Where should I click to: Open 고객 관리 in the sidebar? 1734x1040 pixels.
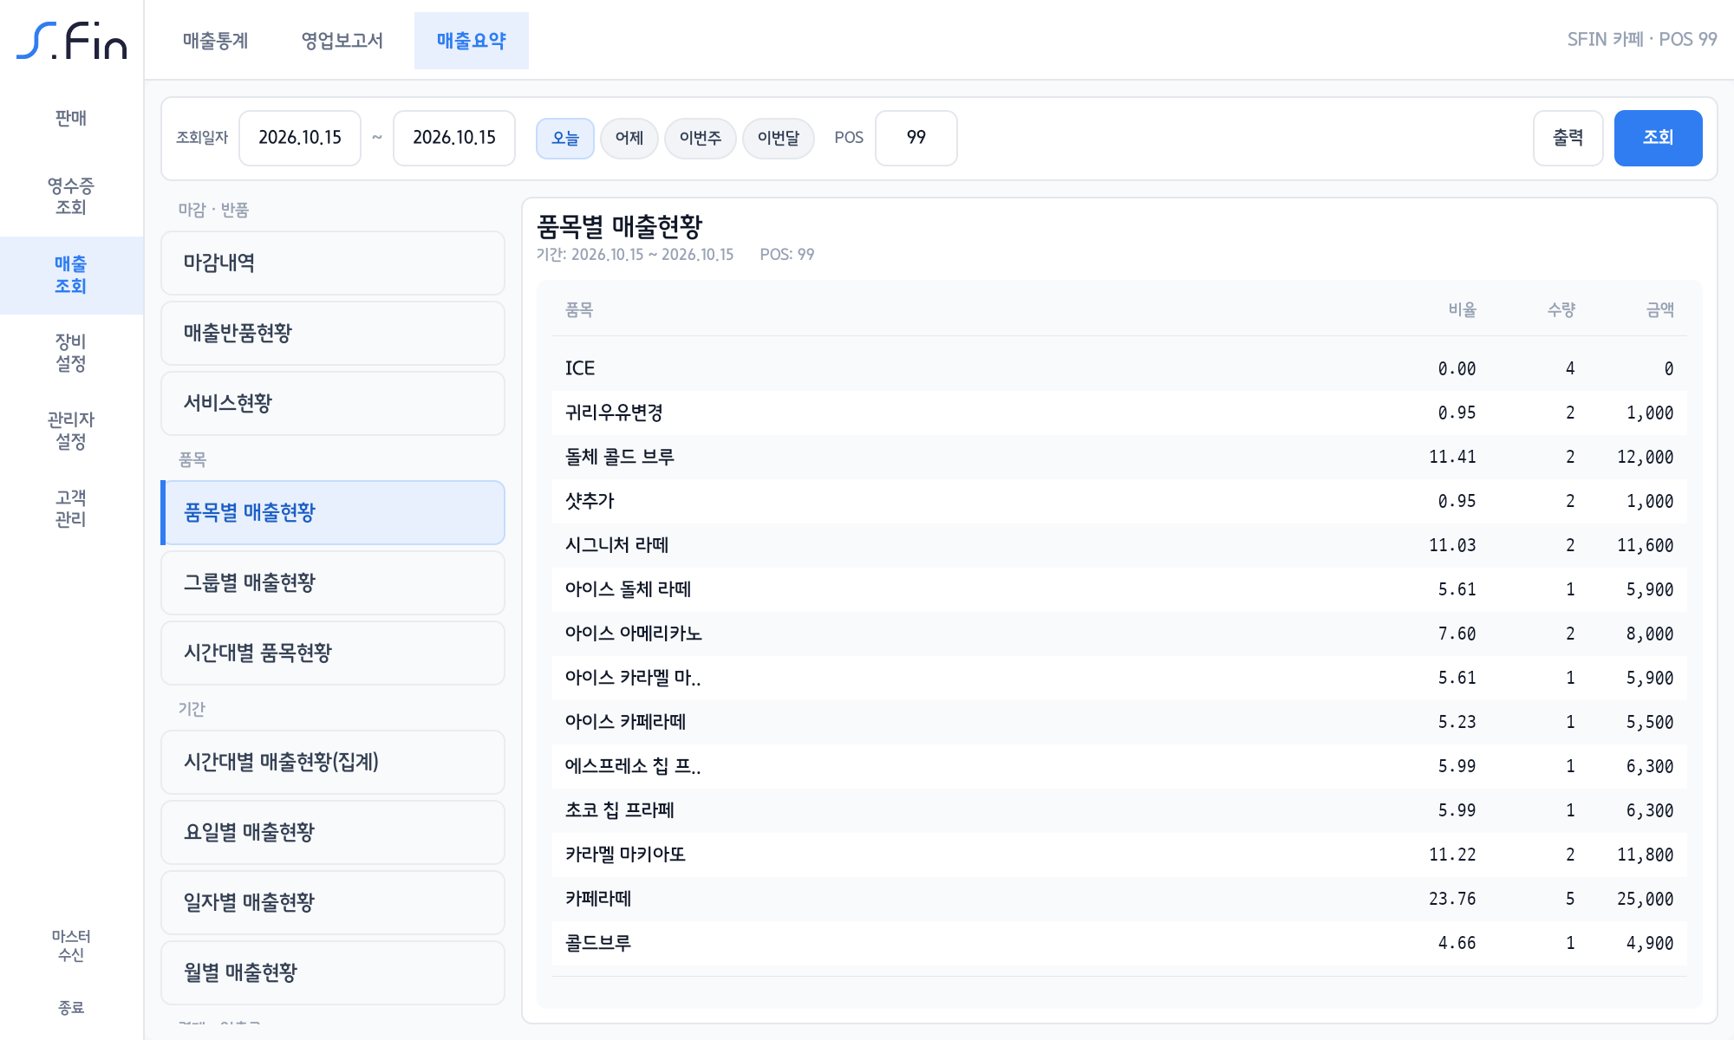71,509
